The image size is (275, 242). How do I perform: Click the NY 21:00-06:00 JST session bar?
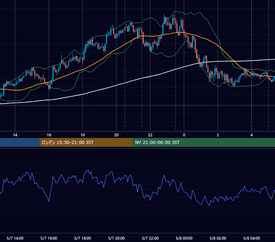(x=203, y=142)
